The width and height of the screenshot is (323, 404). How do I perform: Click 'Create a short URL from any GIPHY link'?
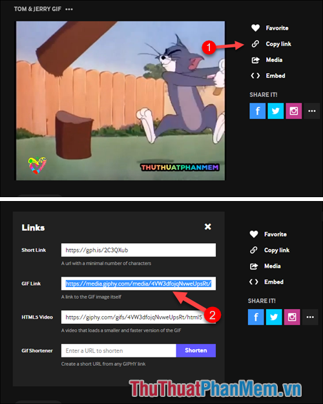coord(103,364)
